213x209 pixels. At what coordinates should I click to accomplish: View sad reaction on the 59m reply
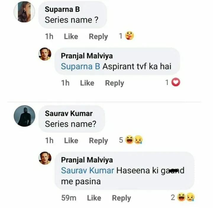191,197
